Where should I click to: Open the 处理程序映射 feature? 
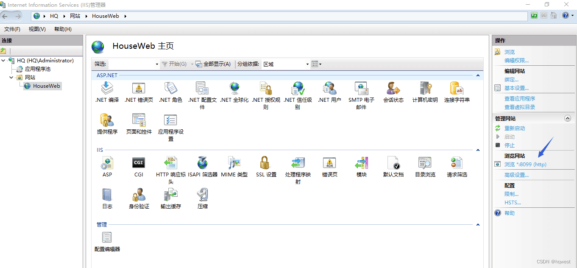pos(298,170)
